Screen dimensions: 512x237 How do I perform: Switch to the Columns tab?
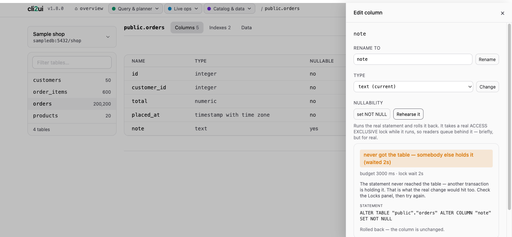[x=187, y=28]
